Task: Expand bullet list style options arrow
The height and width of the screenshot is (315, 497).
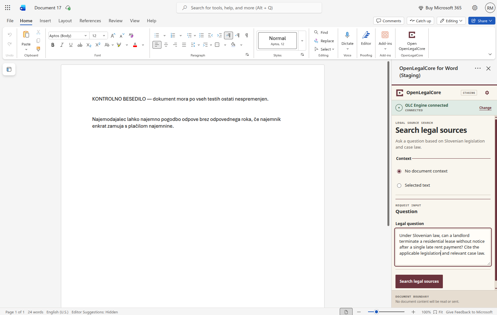Action: point(164,35)
